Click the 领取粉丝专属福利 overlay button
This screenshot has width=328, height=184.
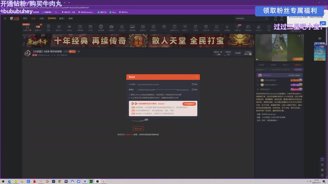coord(289,11)
